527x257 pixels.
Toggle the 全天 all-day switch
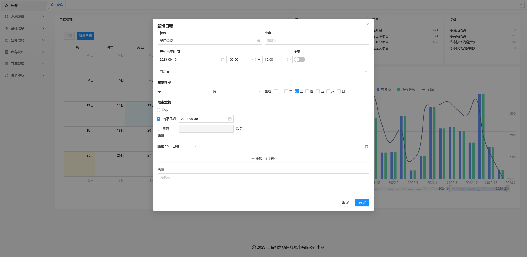(299, 59)
